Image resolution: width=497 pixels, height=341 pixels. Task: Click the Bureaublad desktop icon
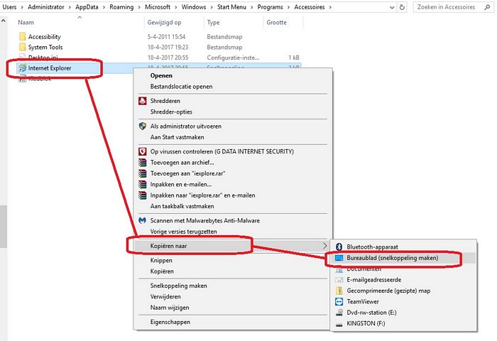[x=339, y=258]
